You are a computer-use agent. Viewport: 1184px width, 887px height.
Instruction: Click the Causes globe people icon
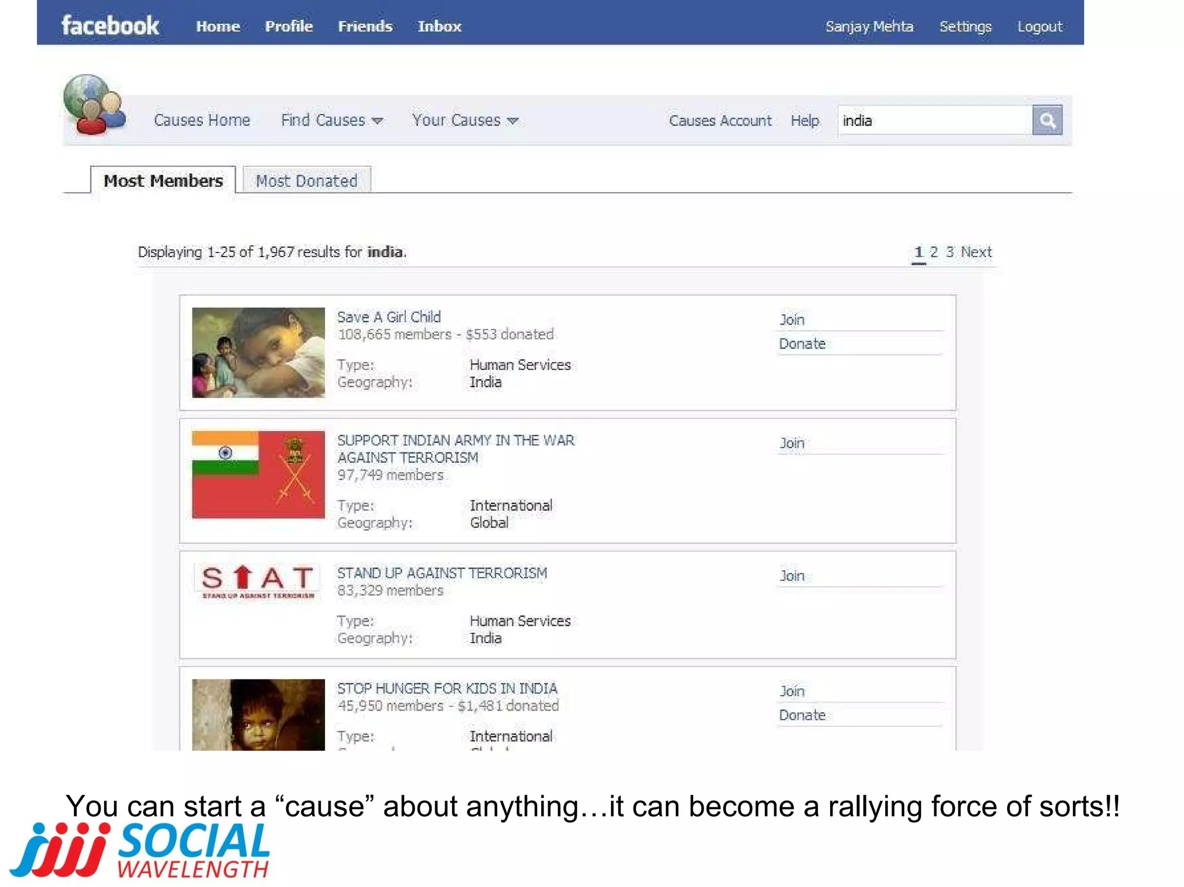pyautogui.click(x=94, y=105)
